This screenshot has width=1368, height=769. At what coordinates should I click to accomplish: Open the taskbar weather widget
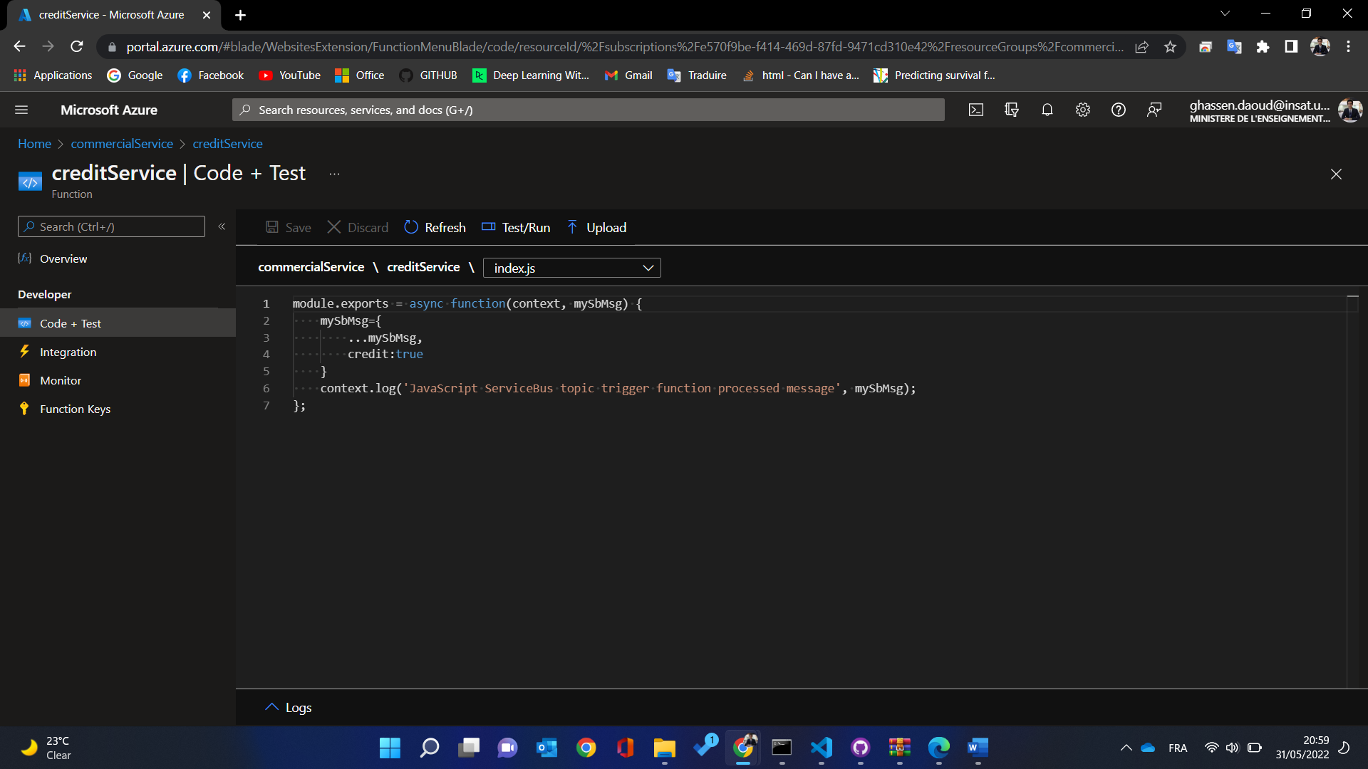pyautogui.click(x=47, y=748)
